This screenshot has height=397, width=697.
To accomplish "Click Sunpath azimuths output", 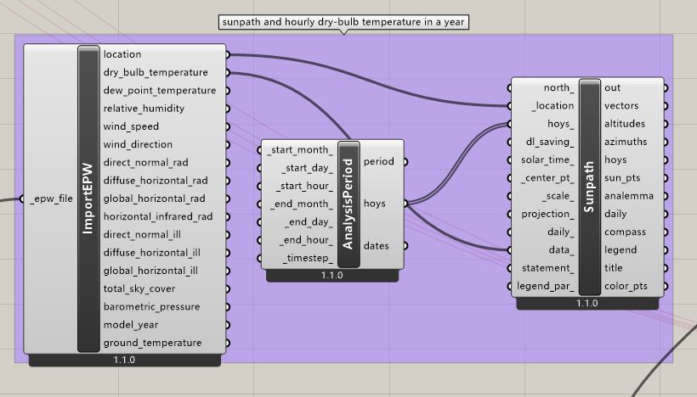I will tap(626, 142).
